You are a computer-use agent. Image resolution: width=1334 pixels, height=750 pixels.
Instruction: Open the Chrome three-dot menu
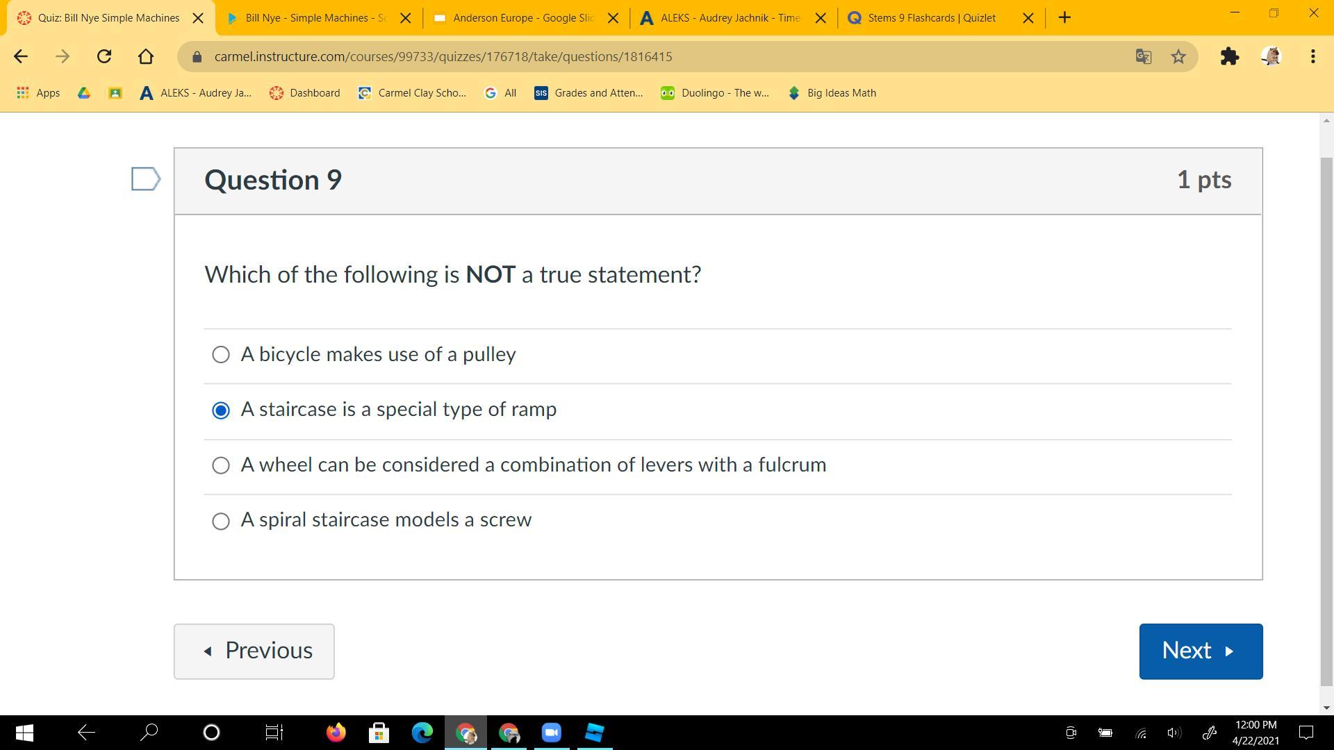tap(1312, 56)
